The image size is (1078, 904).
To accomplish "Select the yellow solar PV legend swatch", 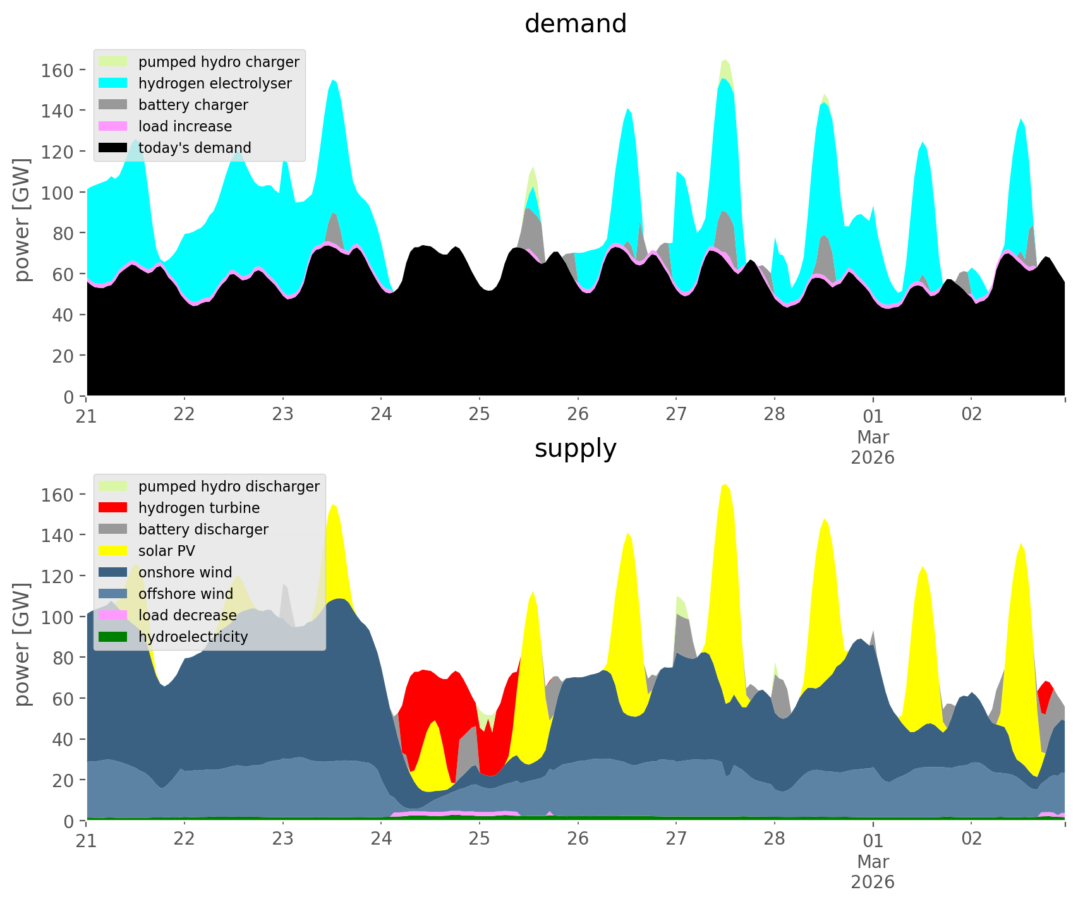I will (x=113, y=551).
